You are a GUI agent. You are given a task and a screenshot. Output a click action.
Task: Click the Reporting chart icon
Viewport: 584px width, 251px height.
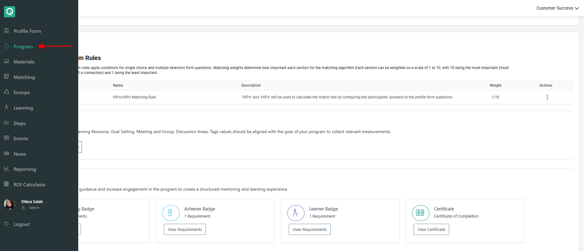6,169
